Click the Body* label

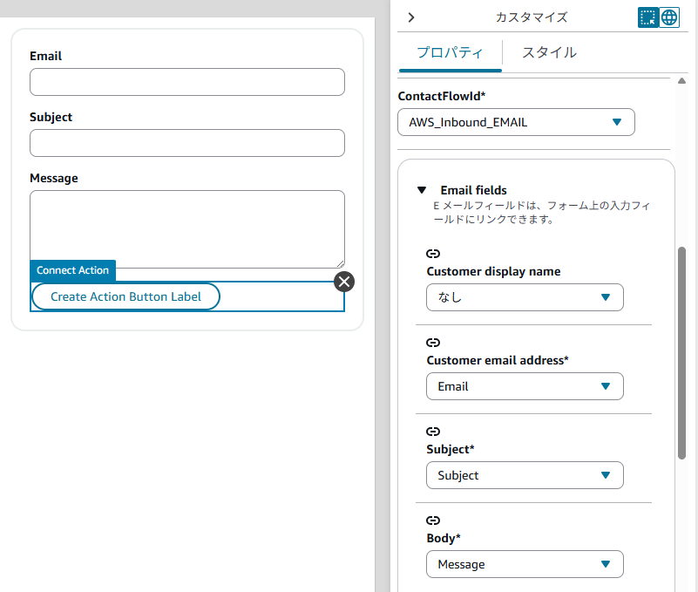pyautogui.click(x=444, y=538)
